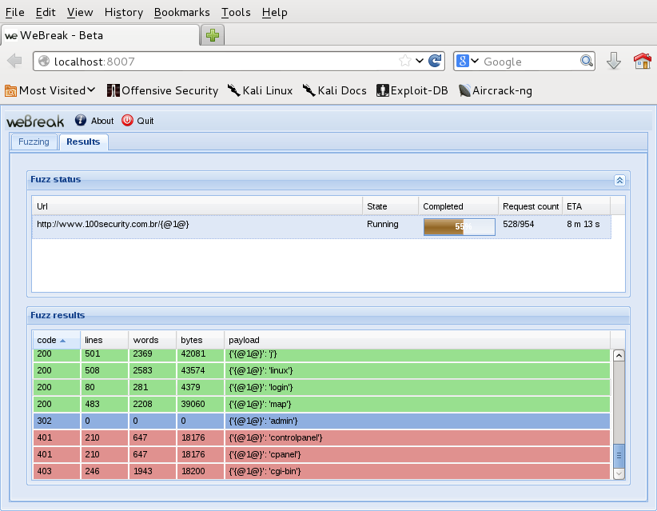Select the WeBreak - Beta browser tab
This screenshot has height=511, width=657.
[100, 35]
